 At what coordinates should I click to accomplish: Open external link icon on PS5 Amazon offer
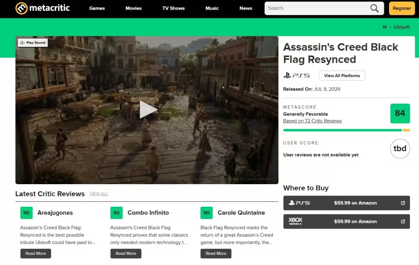(403, 203)
